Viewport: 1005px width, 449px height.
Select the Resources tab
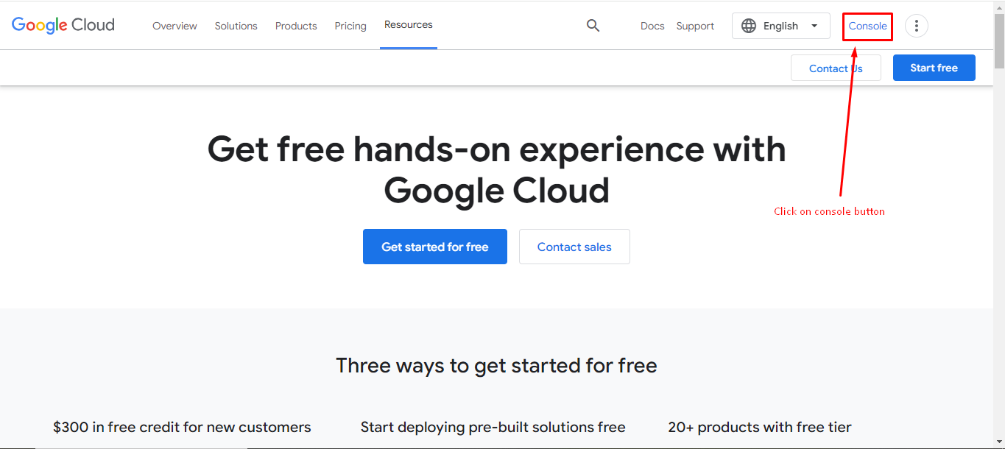click(x=408, y=25)
